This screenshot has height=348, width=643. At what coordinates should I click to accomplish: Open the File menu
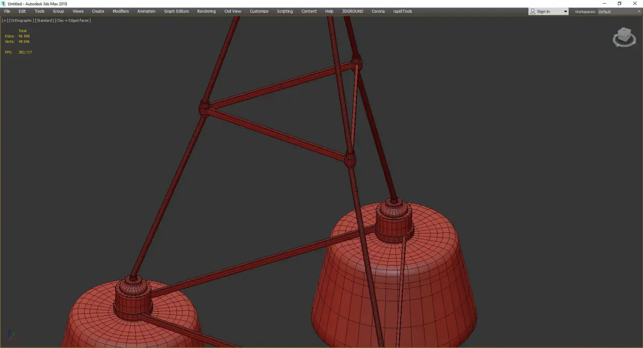point(7,11)
